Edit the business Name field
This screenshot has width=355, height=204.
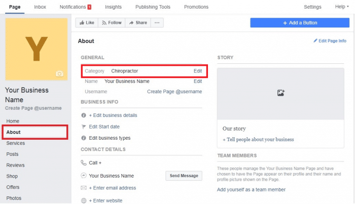coord(198,81)
